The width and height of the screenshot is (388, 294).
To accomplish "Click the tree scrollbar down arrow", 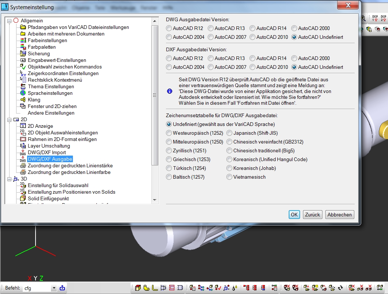I will pyautogui.click(x=155, y=200).
